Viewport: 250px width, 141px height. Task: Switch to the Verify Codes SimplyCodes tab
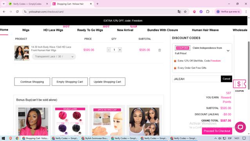[x=27, y=4]
